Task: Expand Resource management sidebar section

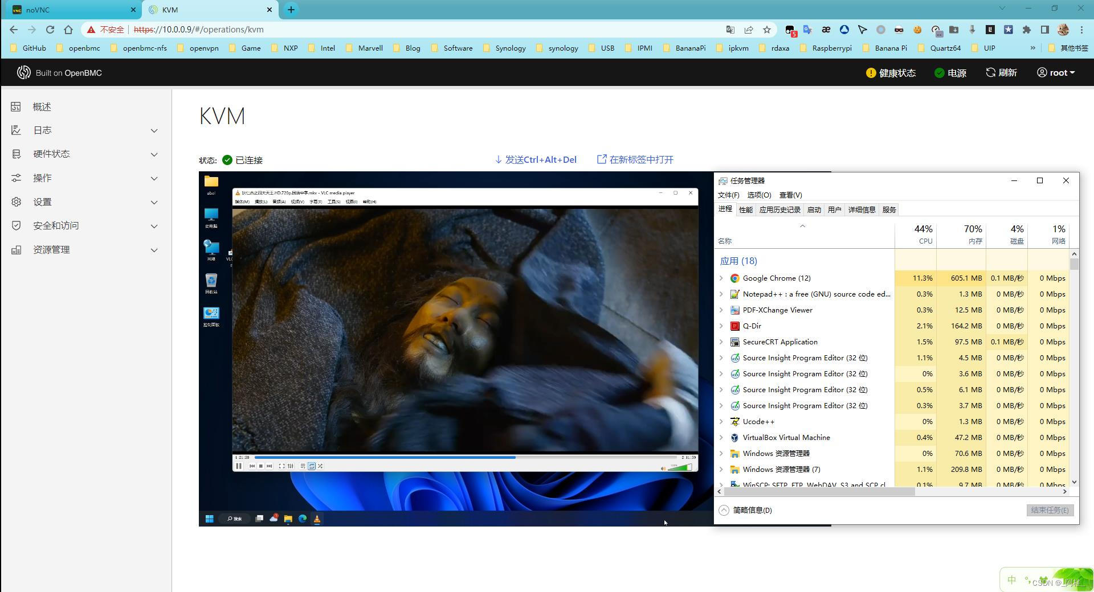Action: coord(85,250)
